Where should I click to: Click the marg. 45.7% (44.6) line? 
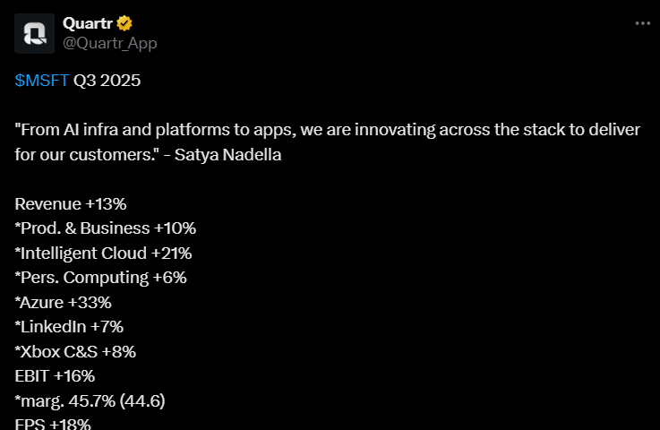90,401
